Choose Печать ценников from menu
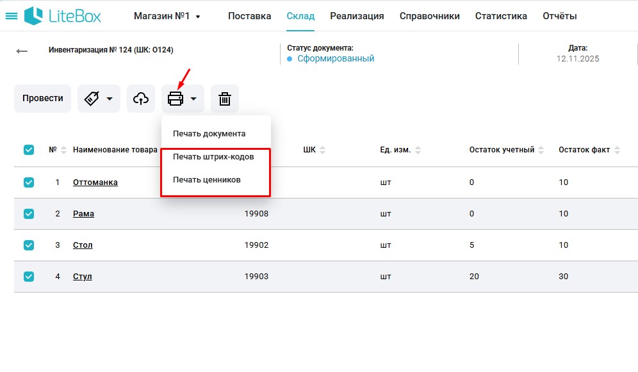638x372 pixels. tap(207, 180)
